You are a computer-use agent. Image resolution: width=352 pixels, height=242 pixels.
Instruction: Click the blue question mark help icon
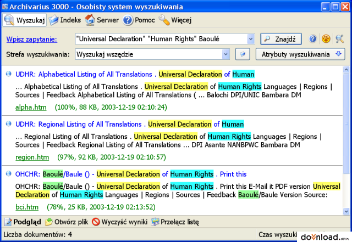(312, 39)
